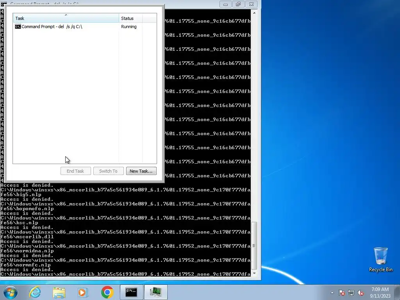Open Windows Explorer folder icon in taskbar
The width and height of the screenshot is (400, 300).
tap(59, 292)
